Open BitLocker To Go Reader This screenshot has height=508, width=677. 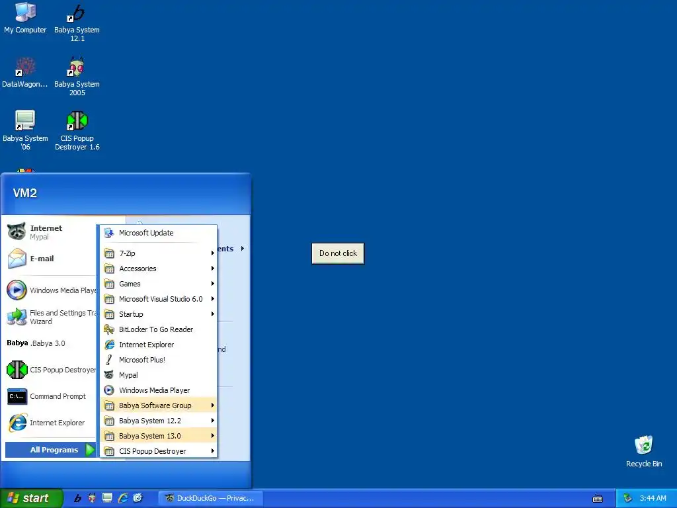tap(159, 329)
